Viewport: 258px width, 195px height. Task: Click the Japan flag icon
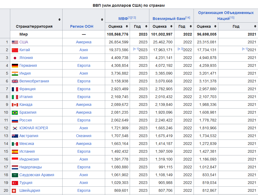15,58
